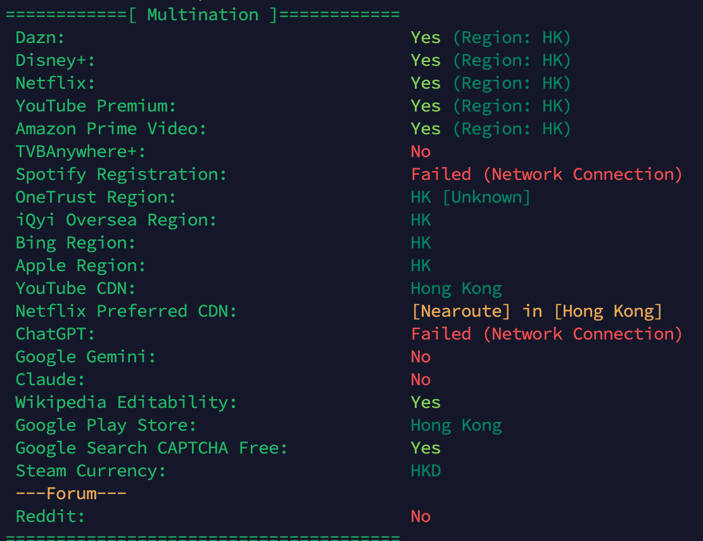
Task: Click the YouTube Premium label
Action: [x=96, y=106]
